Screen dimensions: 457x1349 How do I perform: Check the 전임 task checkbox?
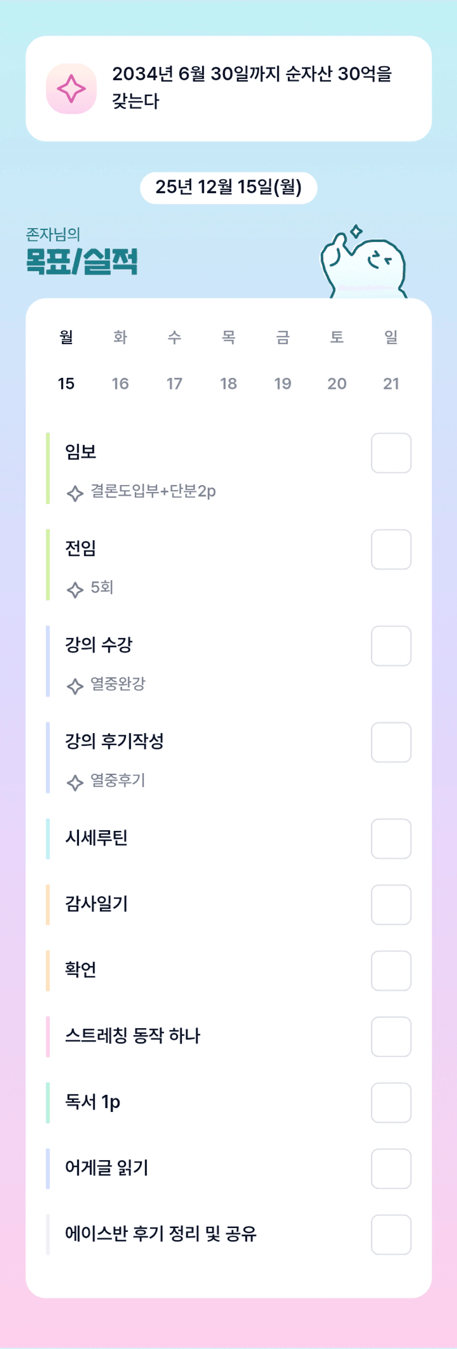tap(391, 550)
